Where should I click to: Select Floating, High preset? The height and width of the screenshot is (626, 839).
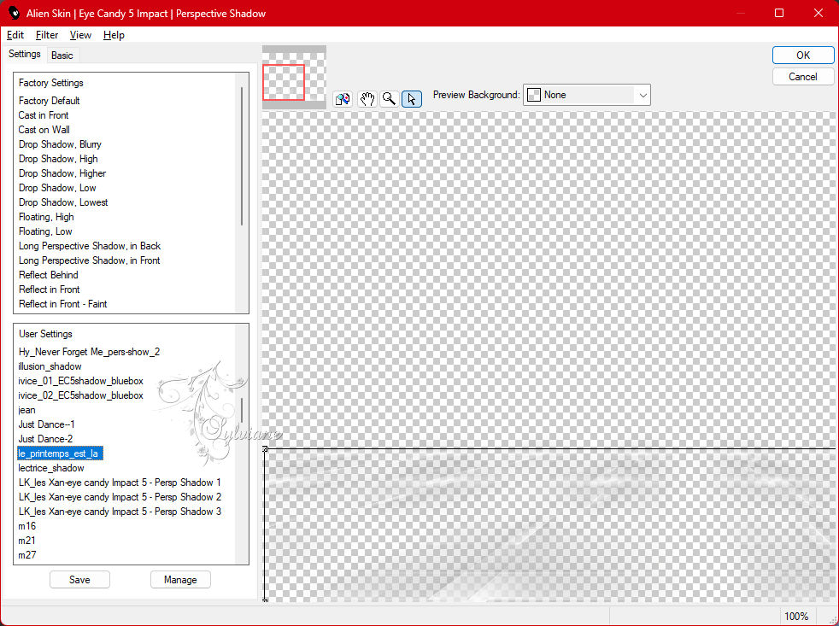pos(46,217)
